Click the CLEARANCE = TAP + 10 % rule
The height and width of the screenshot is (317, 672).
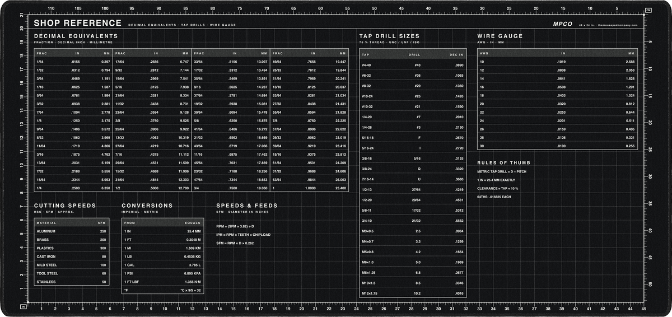[498, 188]
